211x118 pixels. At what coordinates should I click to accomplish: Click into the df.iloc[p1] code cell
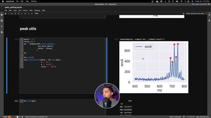tap(62, 107)
